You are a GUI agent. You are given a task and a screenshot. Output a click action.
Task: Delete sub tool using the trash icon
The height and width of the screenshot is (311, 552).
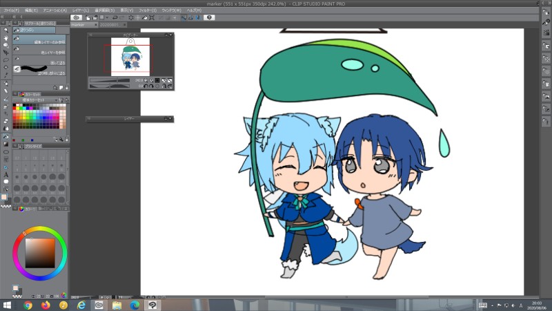[x=66, y=88]
